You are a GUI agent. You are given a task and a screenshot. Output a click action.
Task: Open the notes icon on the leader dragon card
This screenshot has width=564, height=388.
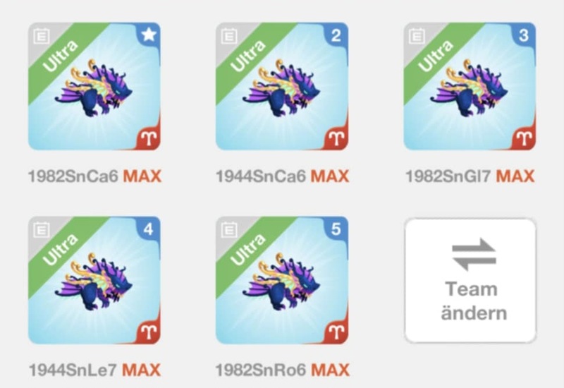[42, 37]
